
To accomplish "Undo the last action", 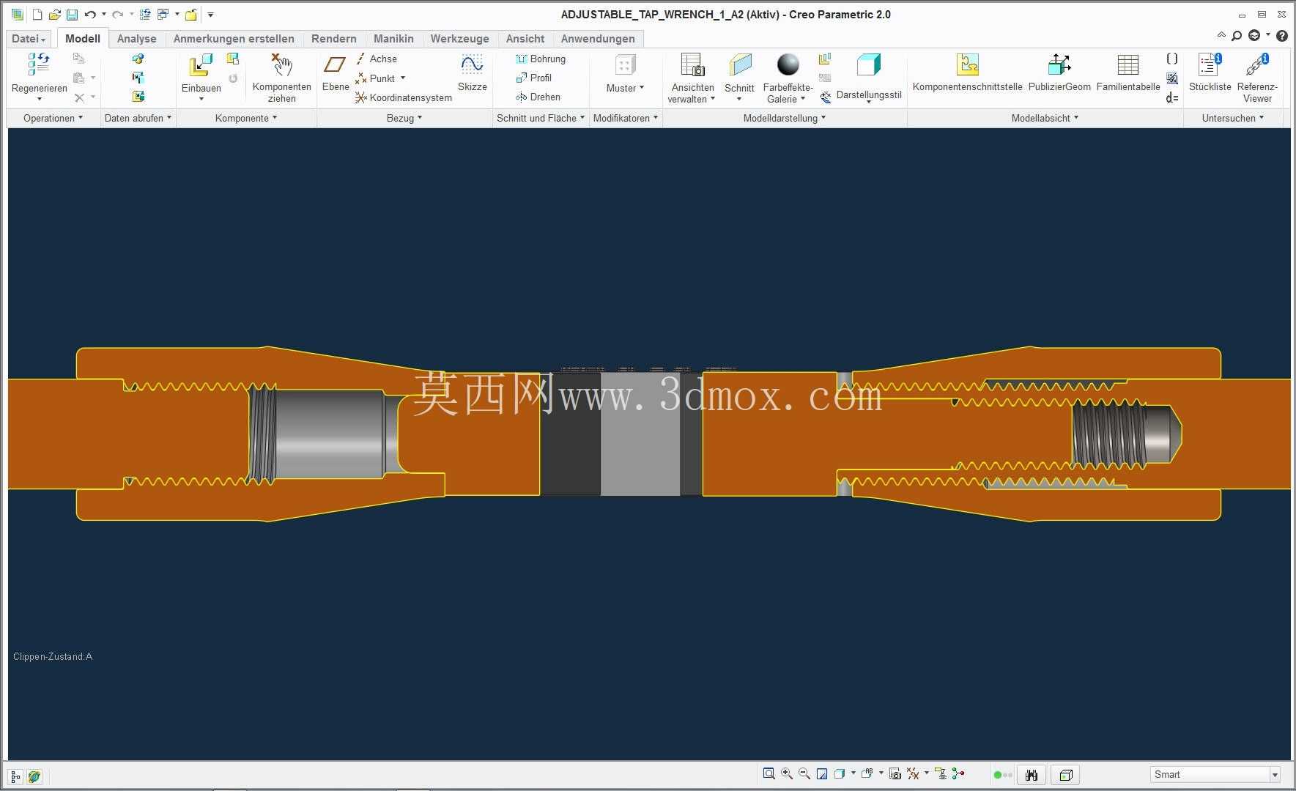I will point(90,15).
